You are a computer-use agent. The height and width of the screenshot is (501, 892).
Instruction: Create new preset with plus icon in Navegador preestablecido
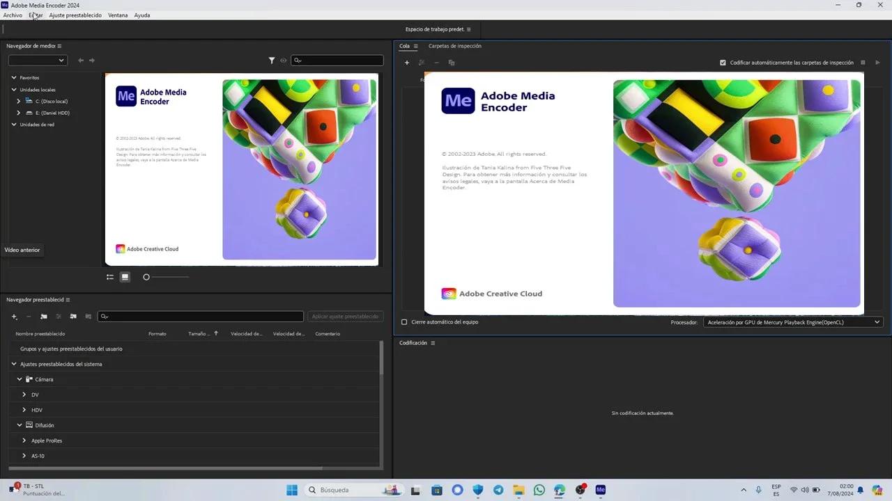click(14, 317)
